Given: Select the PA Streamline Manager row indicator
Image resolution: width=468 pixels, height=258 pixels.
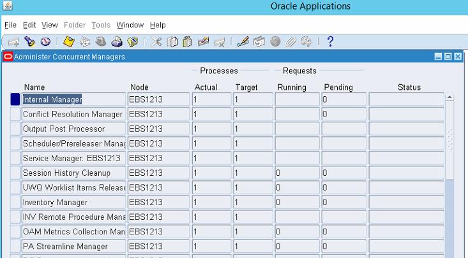Looking at the screenshot, I should (x=15, y=247).
